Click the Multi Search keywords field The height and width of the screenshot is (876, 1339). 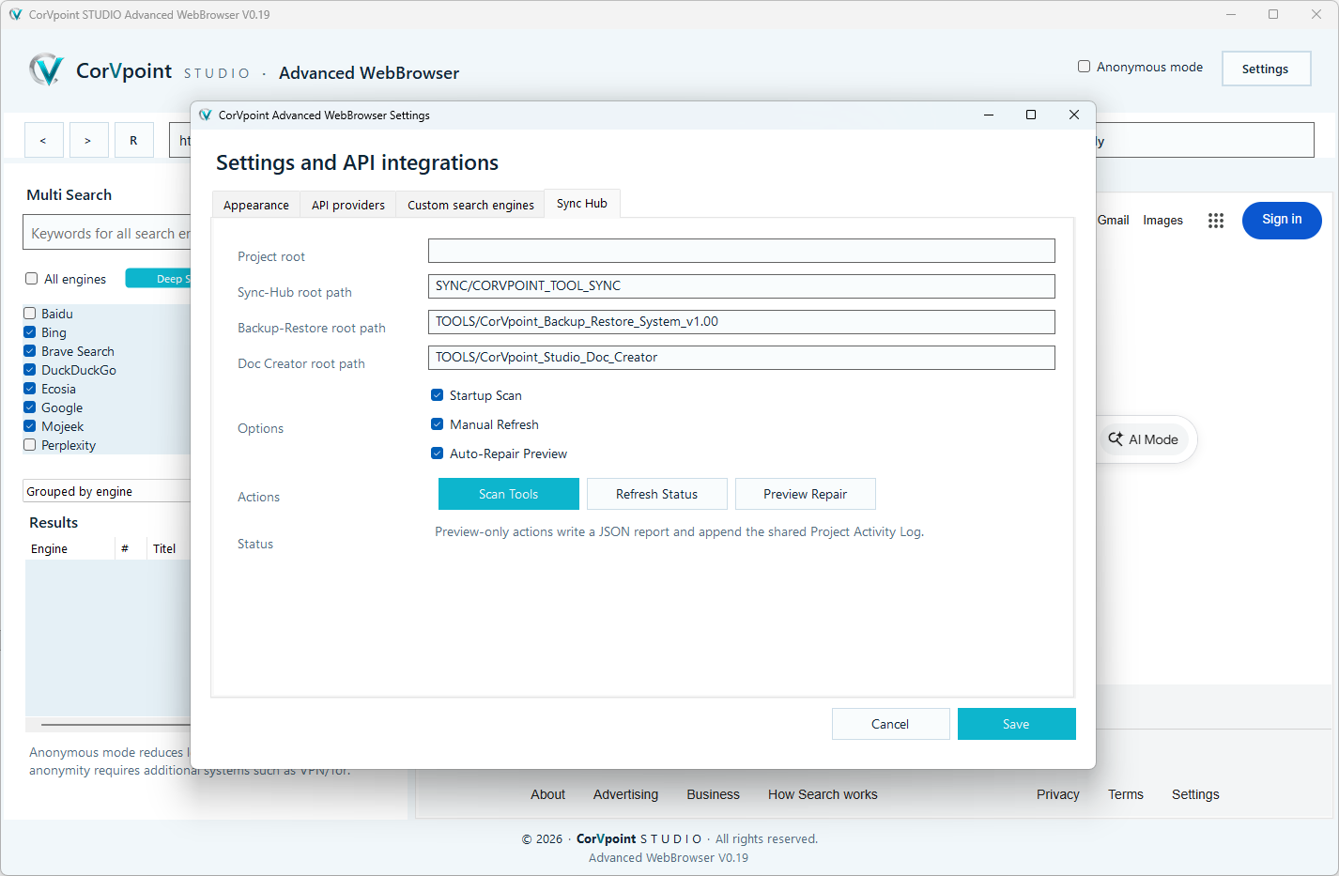click(x=107, y=233)
